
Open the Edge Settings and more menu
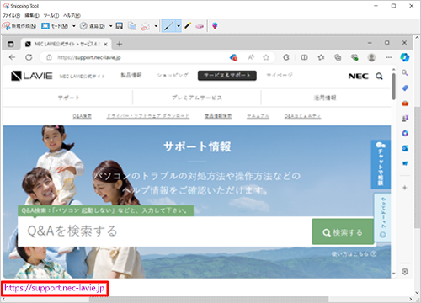click(389, 57)
